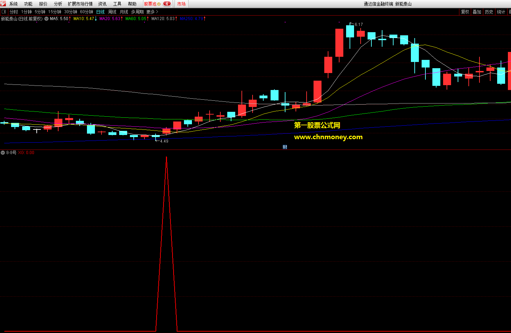Screen dimensions: 511x333
Task: Click the stock pool orange info icon
Action: point(159,4)
